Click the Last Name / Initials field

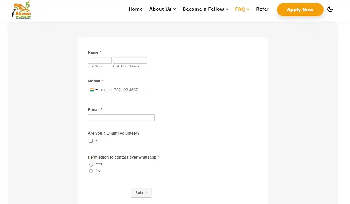point(130,60)
